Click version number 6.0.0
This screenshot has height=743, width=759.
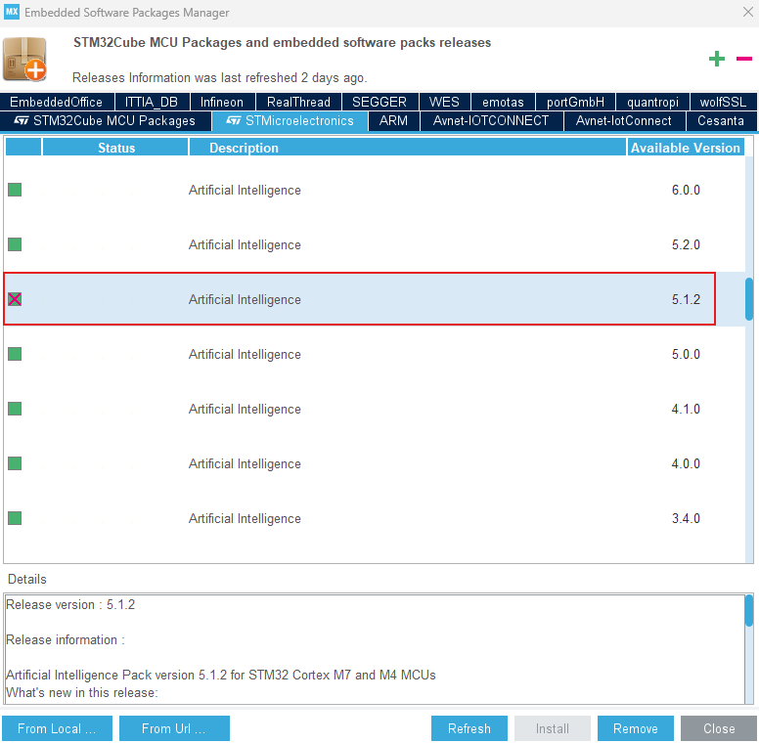[x=686, y=190]
